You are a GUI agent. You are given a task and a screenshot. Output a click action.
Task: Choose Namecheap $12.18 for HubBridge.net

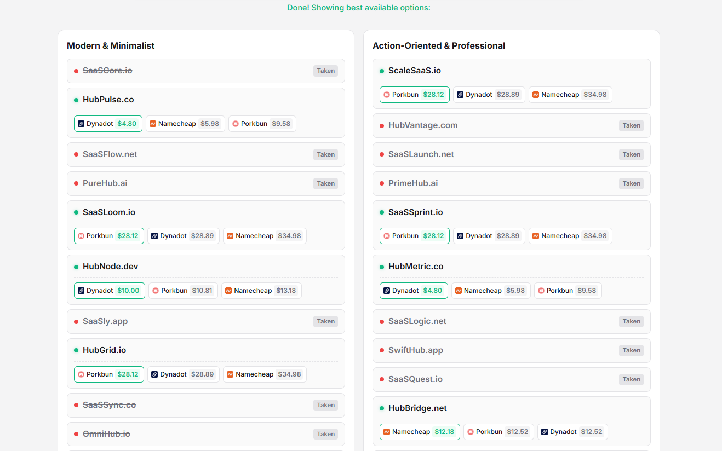click(420, 432)
